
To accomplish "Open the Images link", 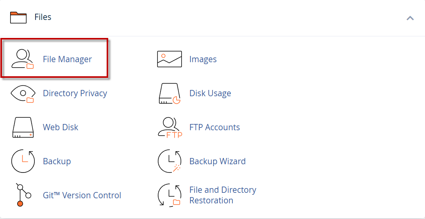I will pyautogui.click(x=203, y=59).
